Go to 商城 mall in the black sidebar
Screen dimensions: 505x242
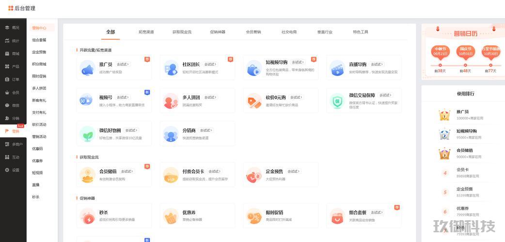click(x=12, y=54)
